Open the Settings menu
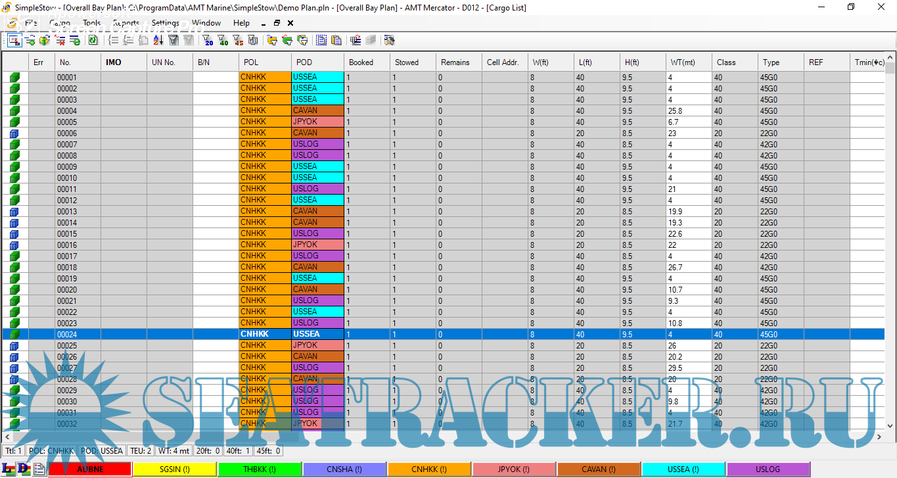 tap(165, 23)
